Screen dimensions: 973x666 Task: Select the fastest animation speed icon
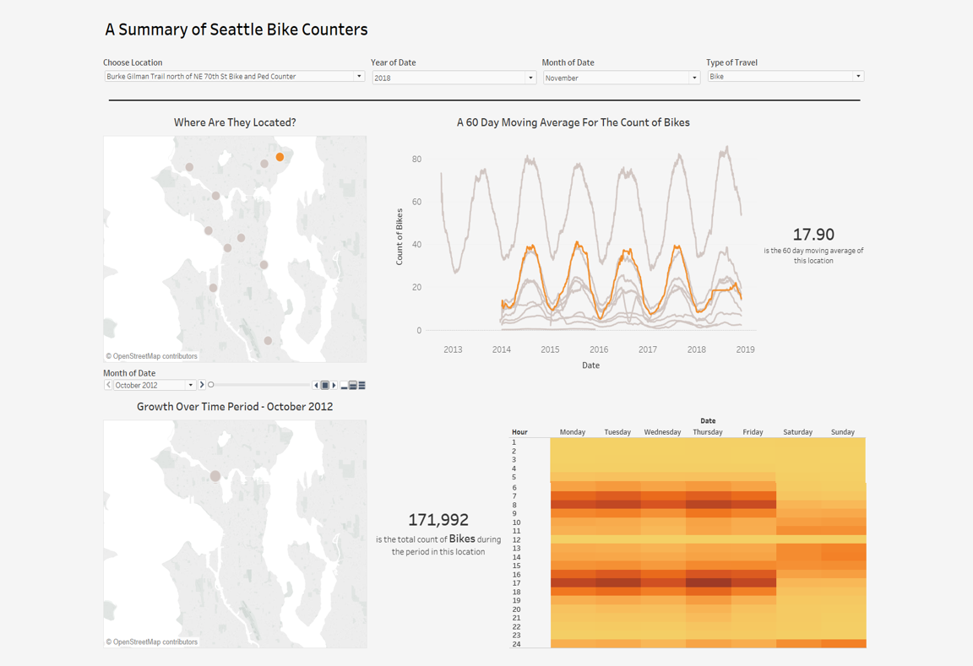[x=362, y=385]
